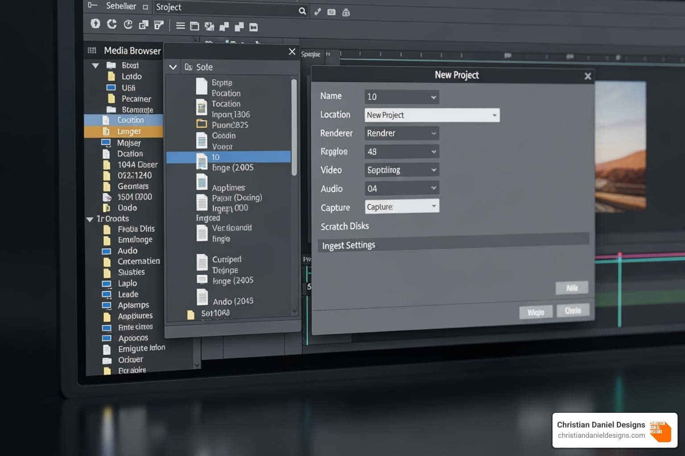
Task: Collapse the TrOroots tree section
Action: [90, 219]
